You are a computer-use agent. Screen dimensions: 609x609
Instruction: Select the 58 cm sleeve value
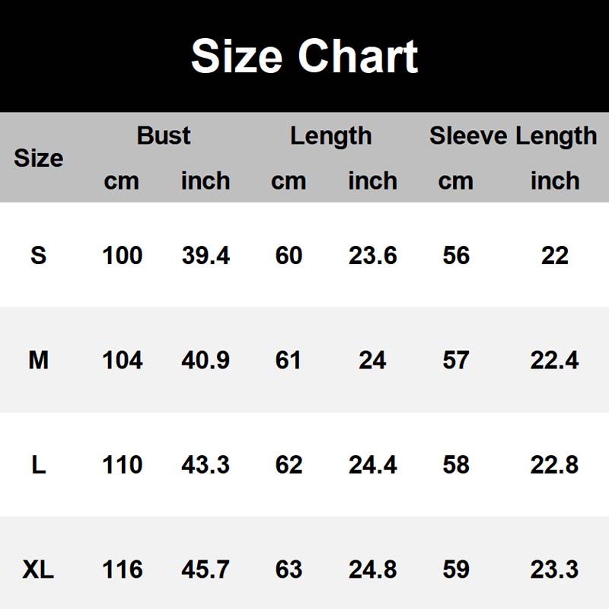click(x=455, y=464)
